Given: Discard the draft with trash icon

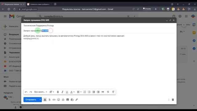Looking at the screenshot, I should click(173, 100).
